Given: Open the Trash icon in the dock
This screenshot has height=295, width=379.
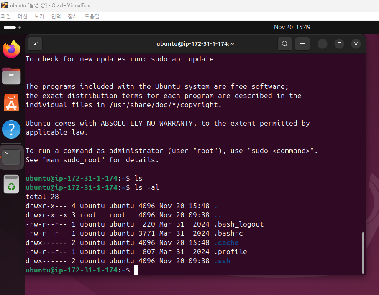Looking at the screenshot, I should click(x=11, y=184).
